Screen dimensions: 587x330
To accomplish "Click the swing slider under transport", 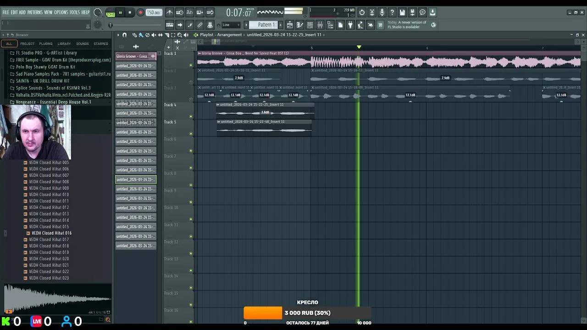I will [135, 25].
